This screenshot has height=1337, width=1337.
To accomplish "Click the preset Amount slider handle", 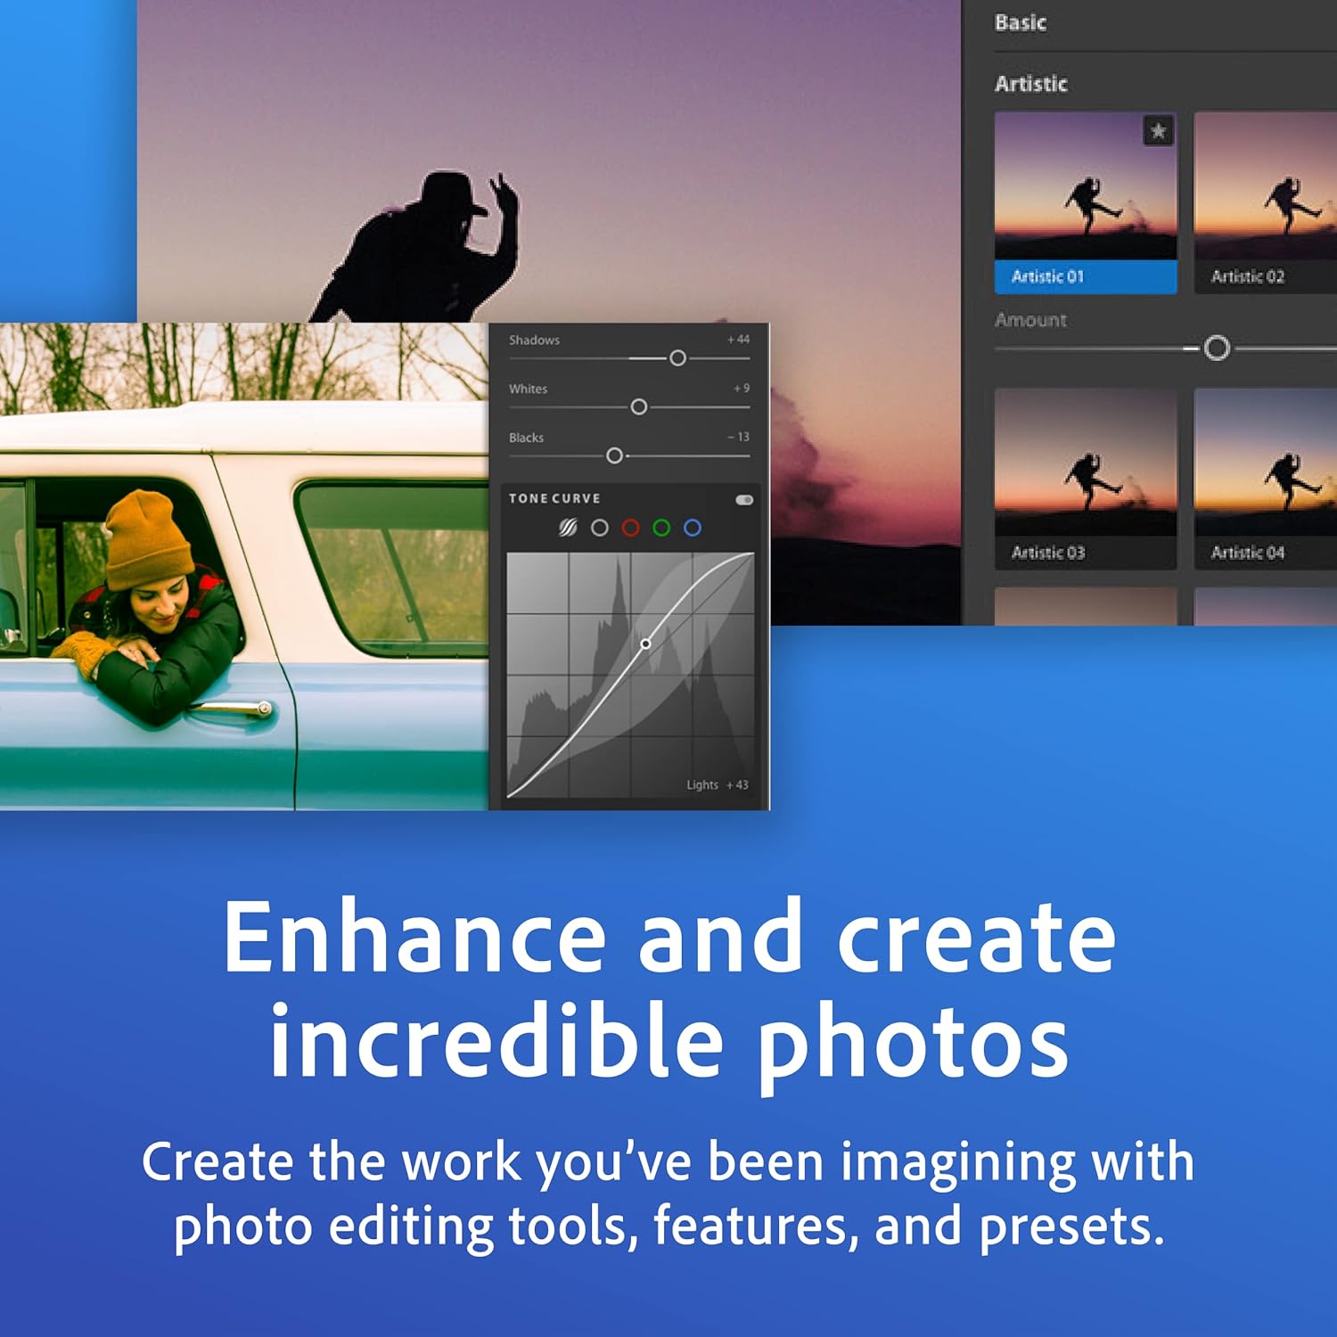I will (1217, 349).
